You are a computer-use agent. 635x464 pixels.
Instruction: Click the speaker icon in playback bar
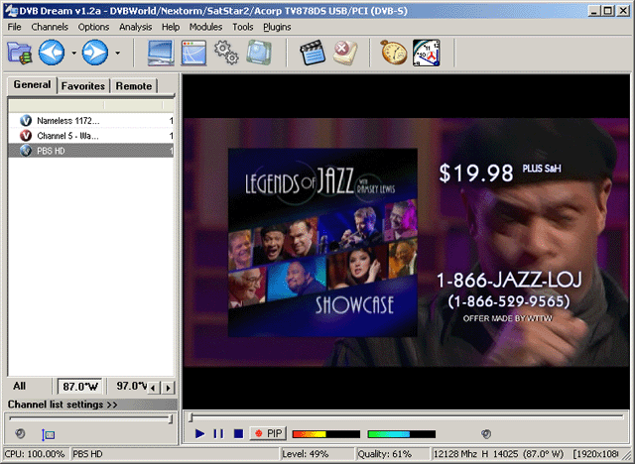(486, 434)
